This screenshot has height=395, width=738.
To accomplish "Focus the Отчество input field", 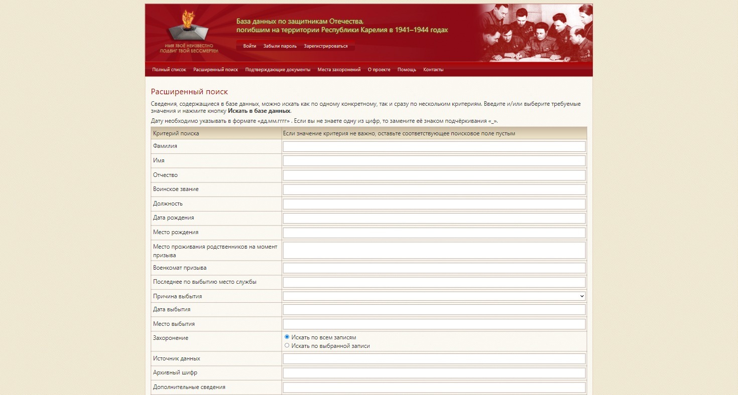I will tap(434, 175).
